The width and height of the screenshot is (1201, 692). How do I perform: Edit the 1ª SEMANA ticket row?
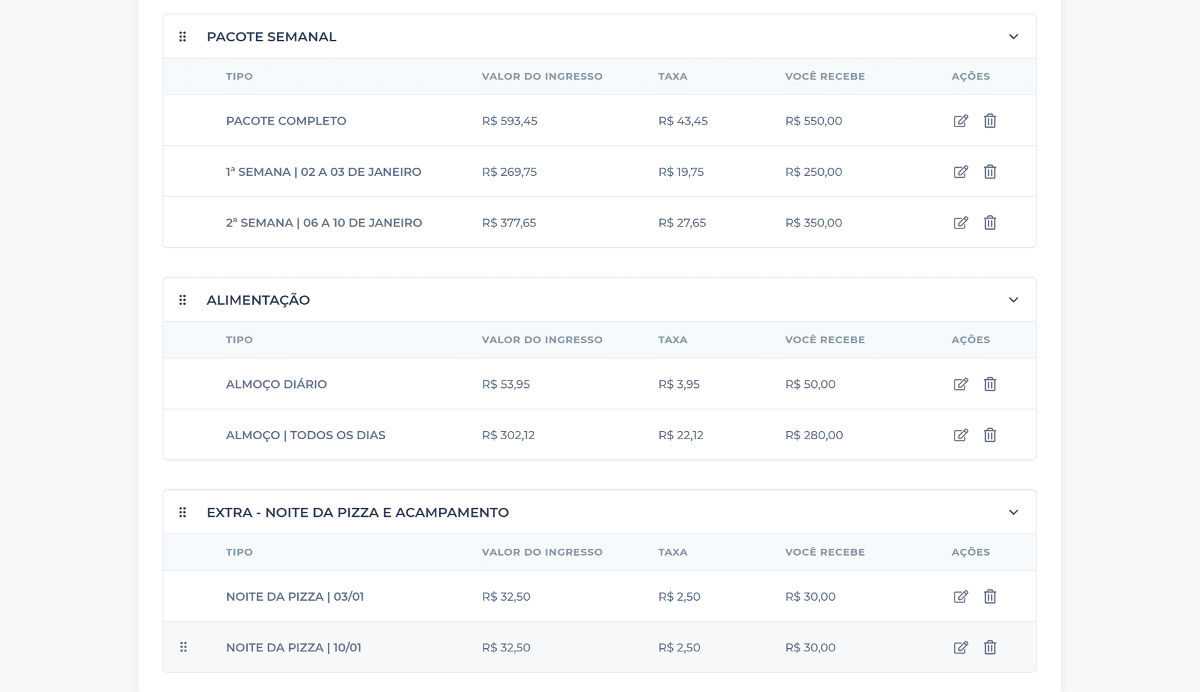click(x=961, y=171)
